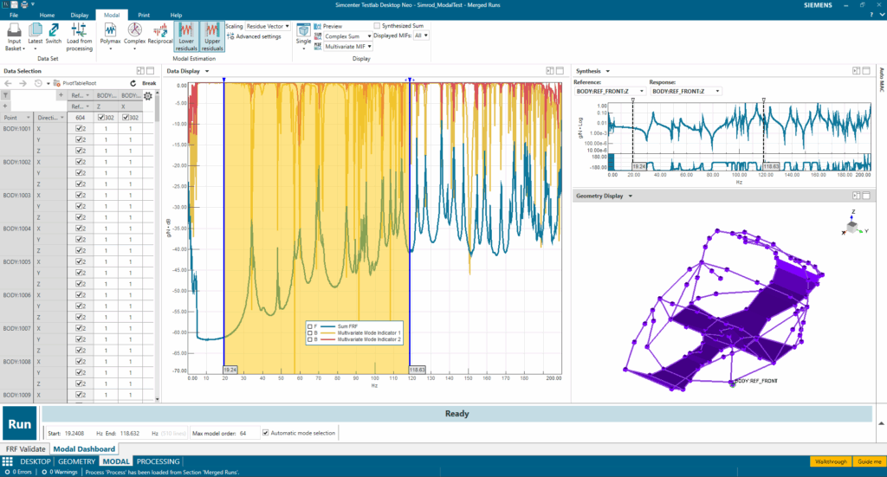Click the print icon in title bar
Image resolution: width=887 pixels, height=477 pixels.
24,4
